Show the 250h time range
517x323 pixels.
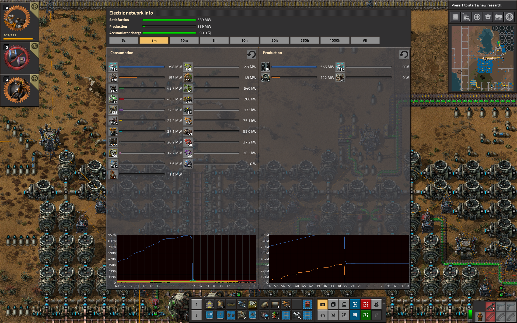click(x=305, y=40)
